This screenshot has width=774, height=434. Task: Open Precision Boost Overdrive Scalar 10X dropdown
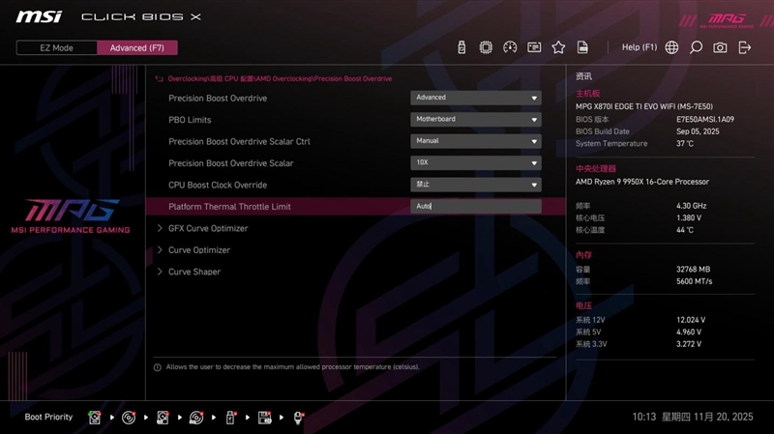pos(476,162)
